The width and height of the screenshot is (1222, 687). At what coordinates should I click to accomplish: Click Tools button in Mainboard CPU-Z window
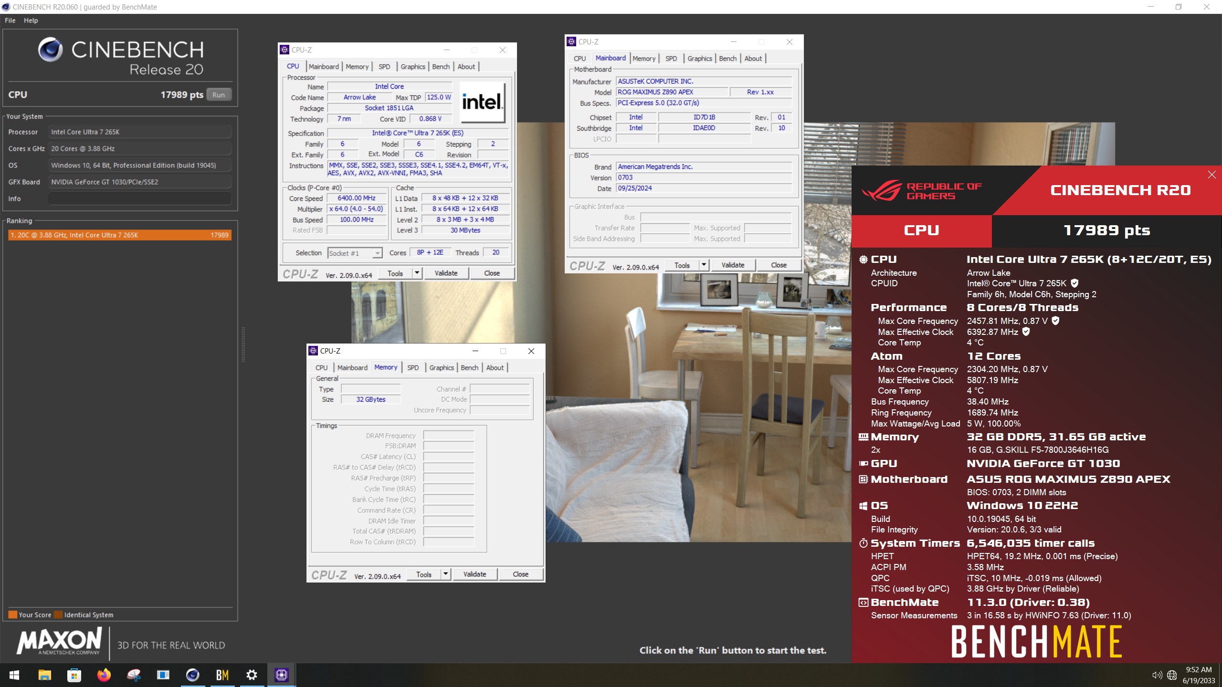pyautogui.click(x=682, y=265)
